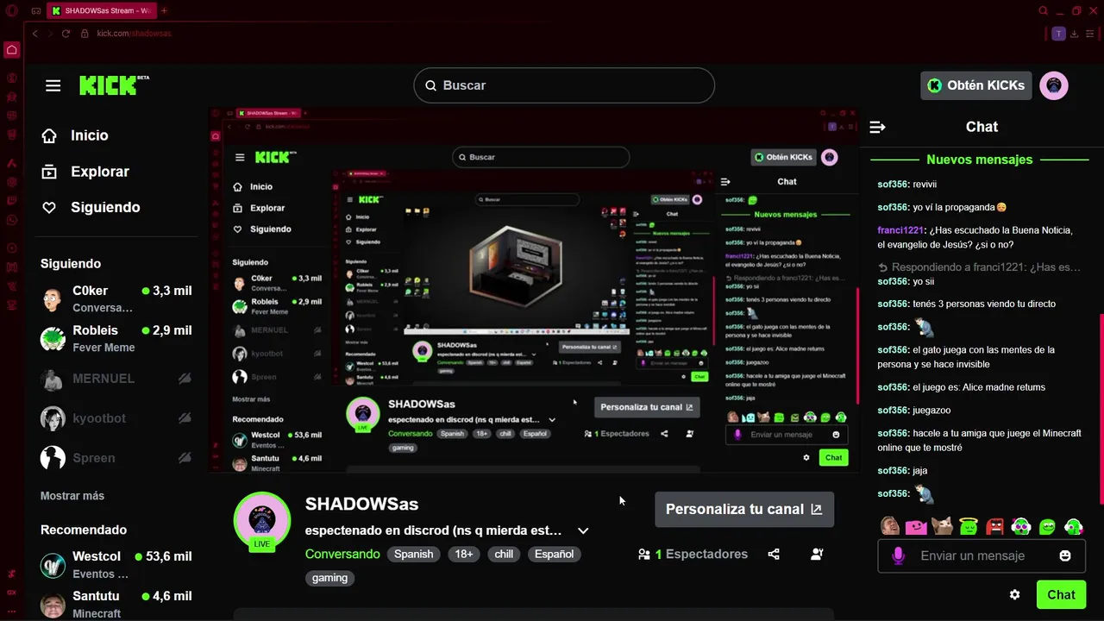
Task: Open chat settings gear icon
Action: coord(1014,594)
